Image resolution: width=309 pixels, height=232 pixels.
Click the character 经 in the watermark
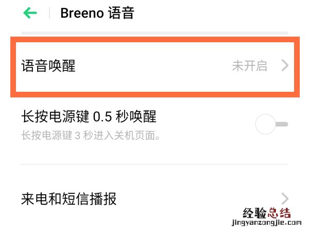tap(247, 213)
